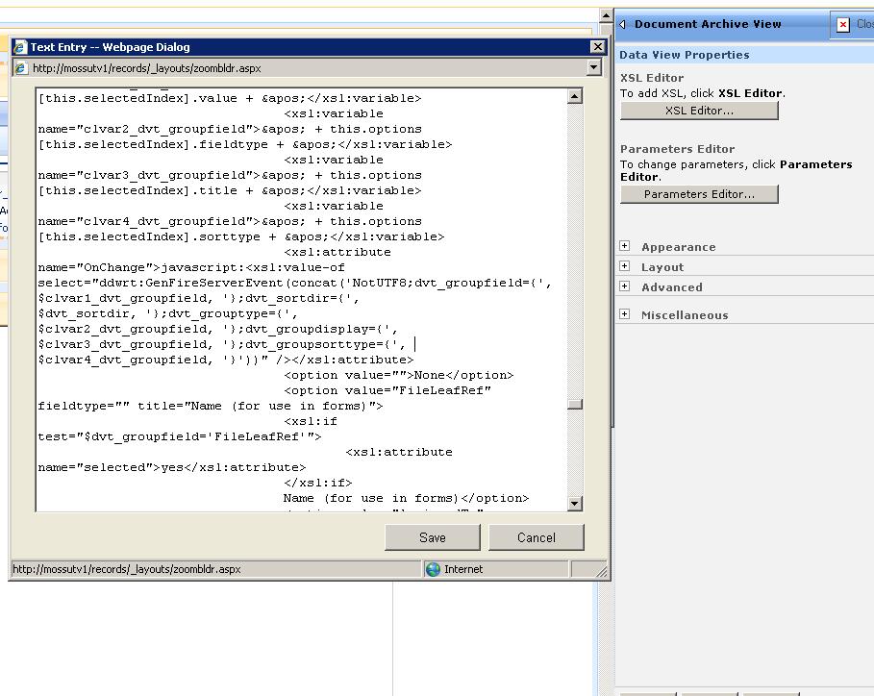Click the 'Internet' zone label in status bar
Viewport: 874px width, 696px height.
coord(463,569)
